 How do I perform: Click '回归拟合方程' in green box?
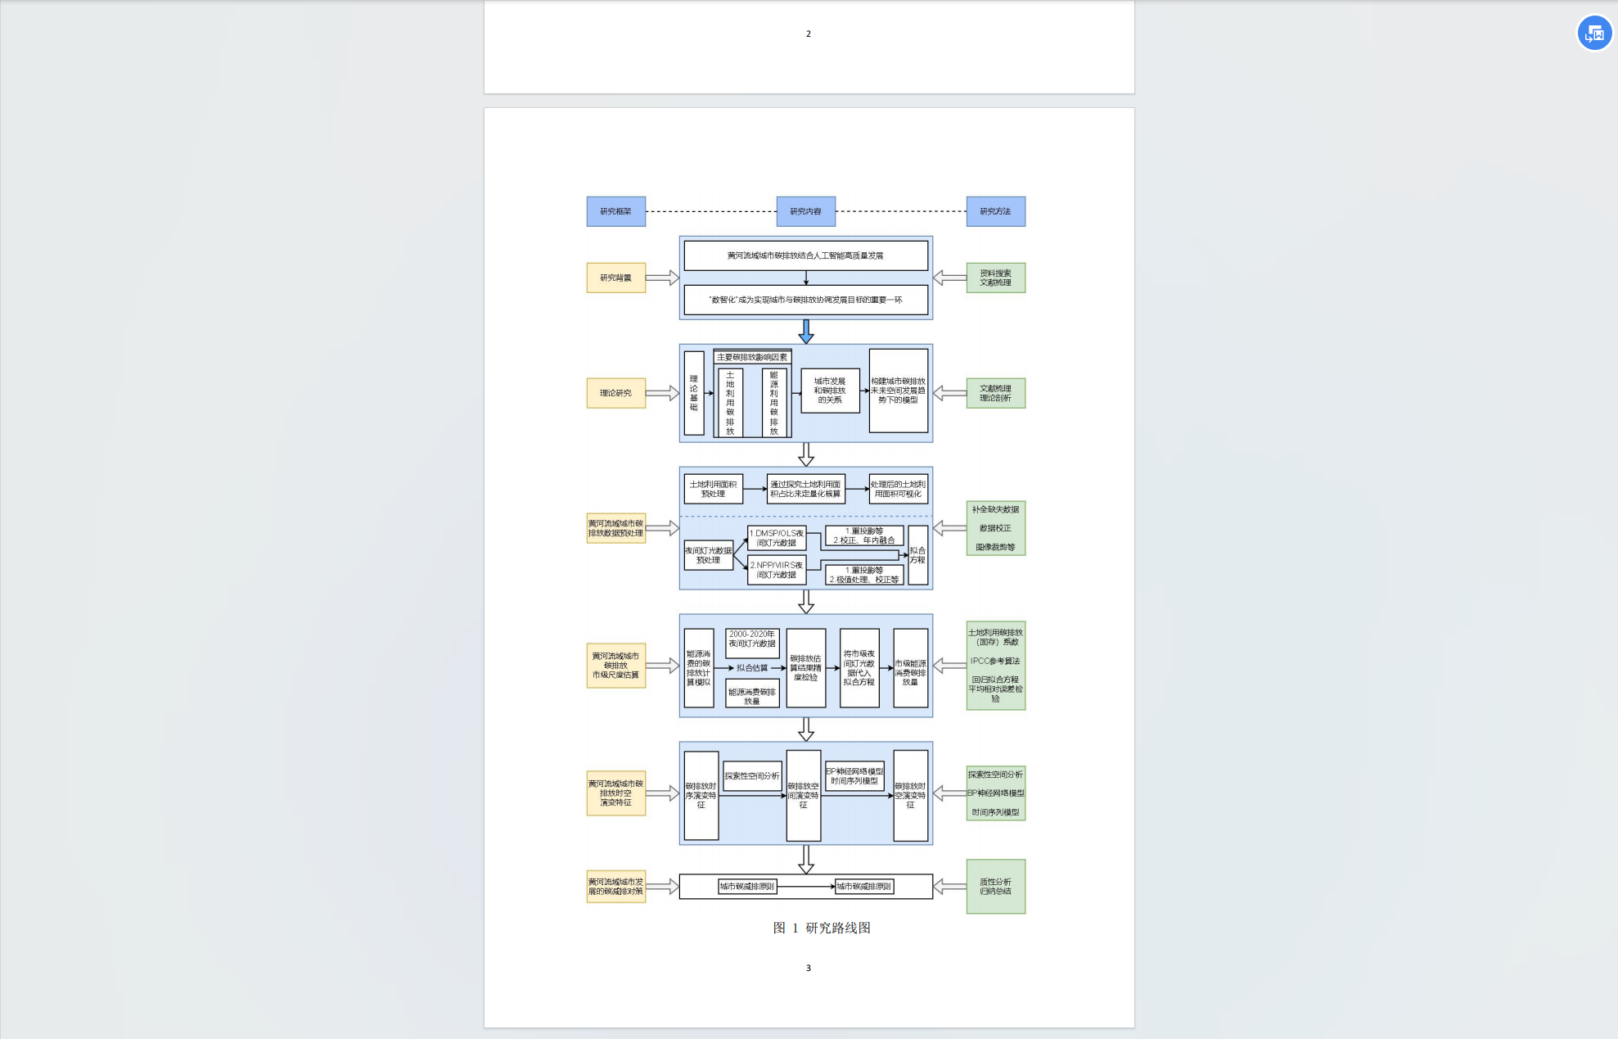pyautogui.click(x=996, y=680)
